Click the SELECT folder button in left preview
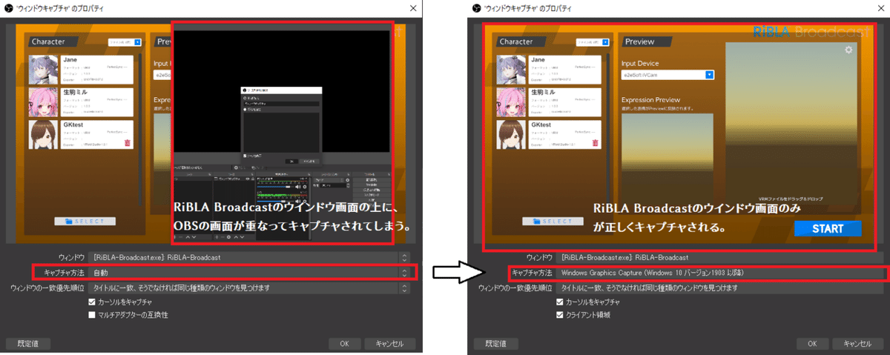This screenshot has height=355, width=890. coord(85,221)
